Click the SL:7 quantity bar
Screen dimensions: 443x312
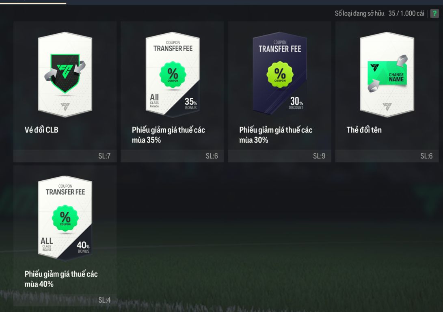point(65,156)
